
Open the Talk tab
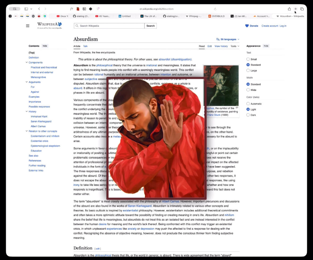pyautogui.click(x=85, y=46)
